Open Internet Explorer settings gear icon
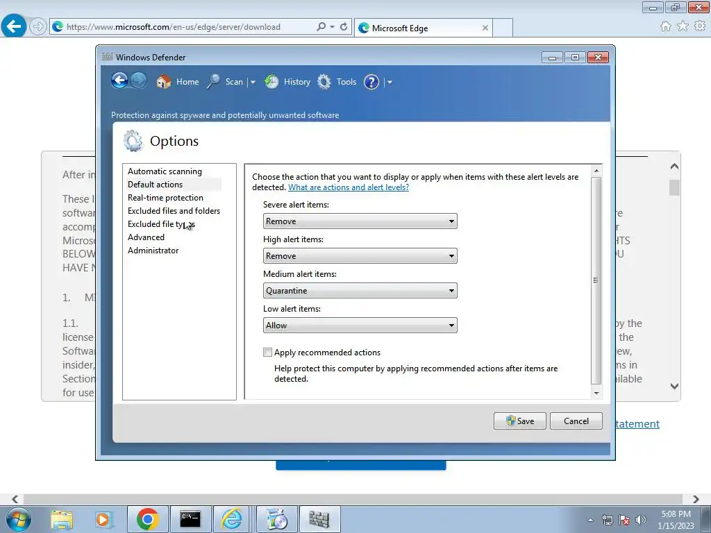 [700, 26]
